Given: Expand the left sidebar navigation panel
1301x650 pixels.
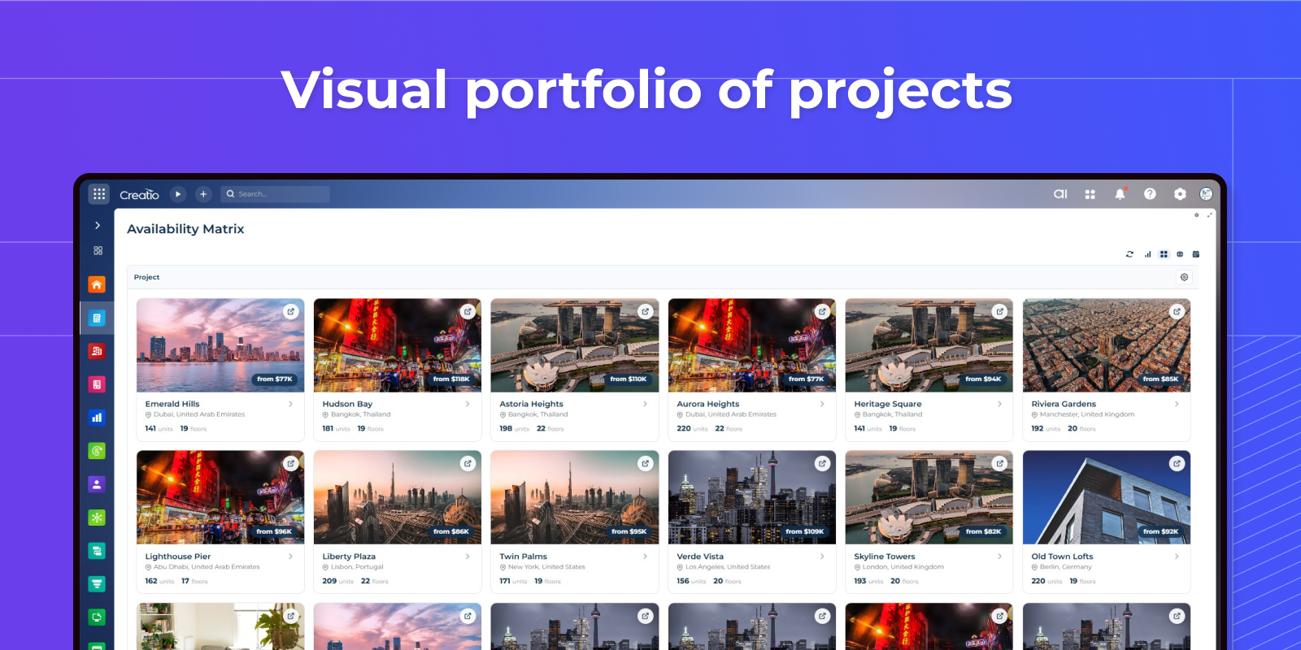Looking at the screenshot, I should (x=98, y=225).
